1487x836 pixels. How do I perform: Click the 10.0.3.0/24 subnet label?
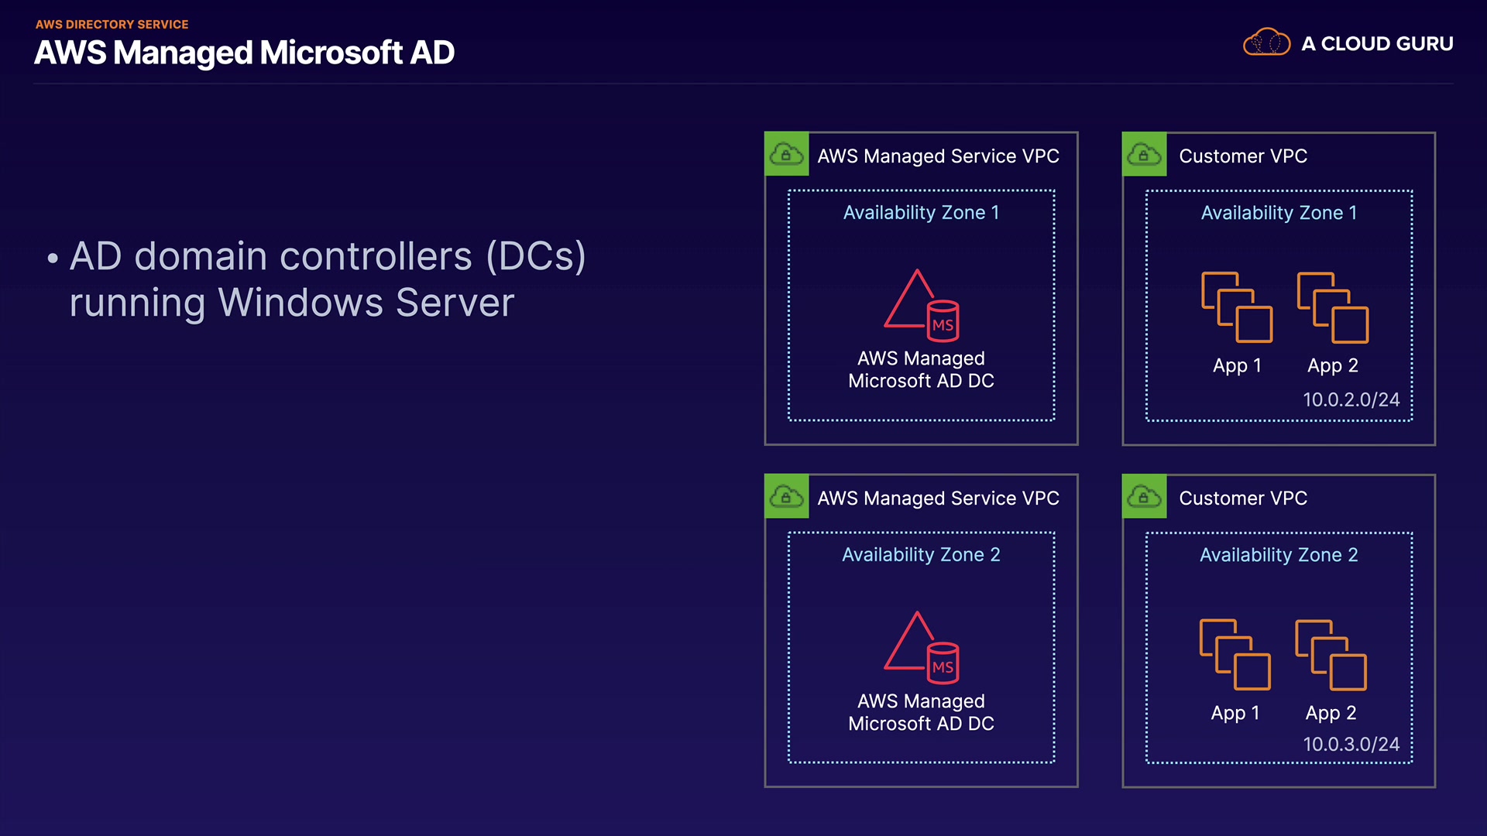(1351, 744)
